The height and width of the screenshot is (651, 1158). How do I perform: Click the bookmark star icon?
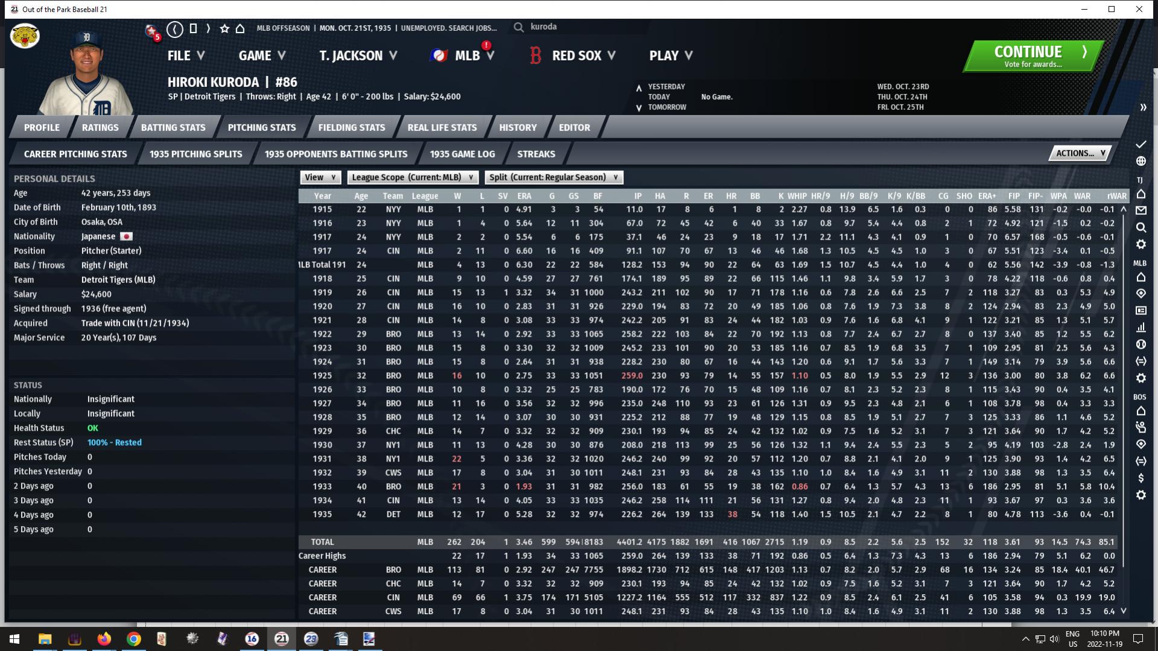click(x=224, y=28)
